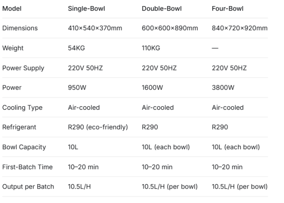Select the Single-Bowl 10.5L/H output cell
Viewport: 284px width, 203px height.
tap(80, 187)
